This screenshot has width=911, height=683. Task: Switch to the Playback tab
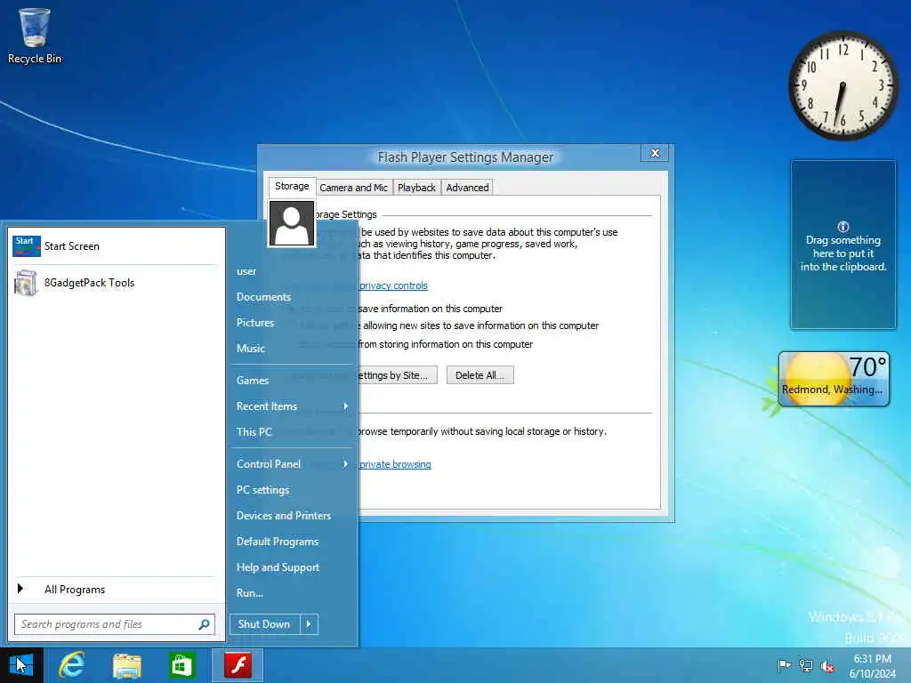(416, 188)
